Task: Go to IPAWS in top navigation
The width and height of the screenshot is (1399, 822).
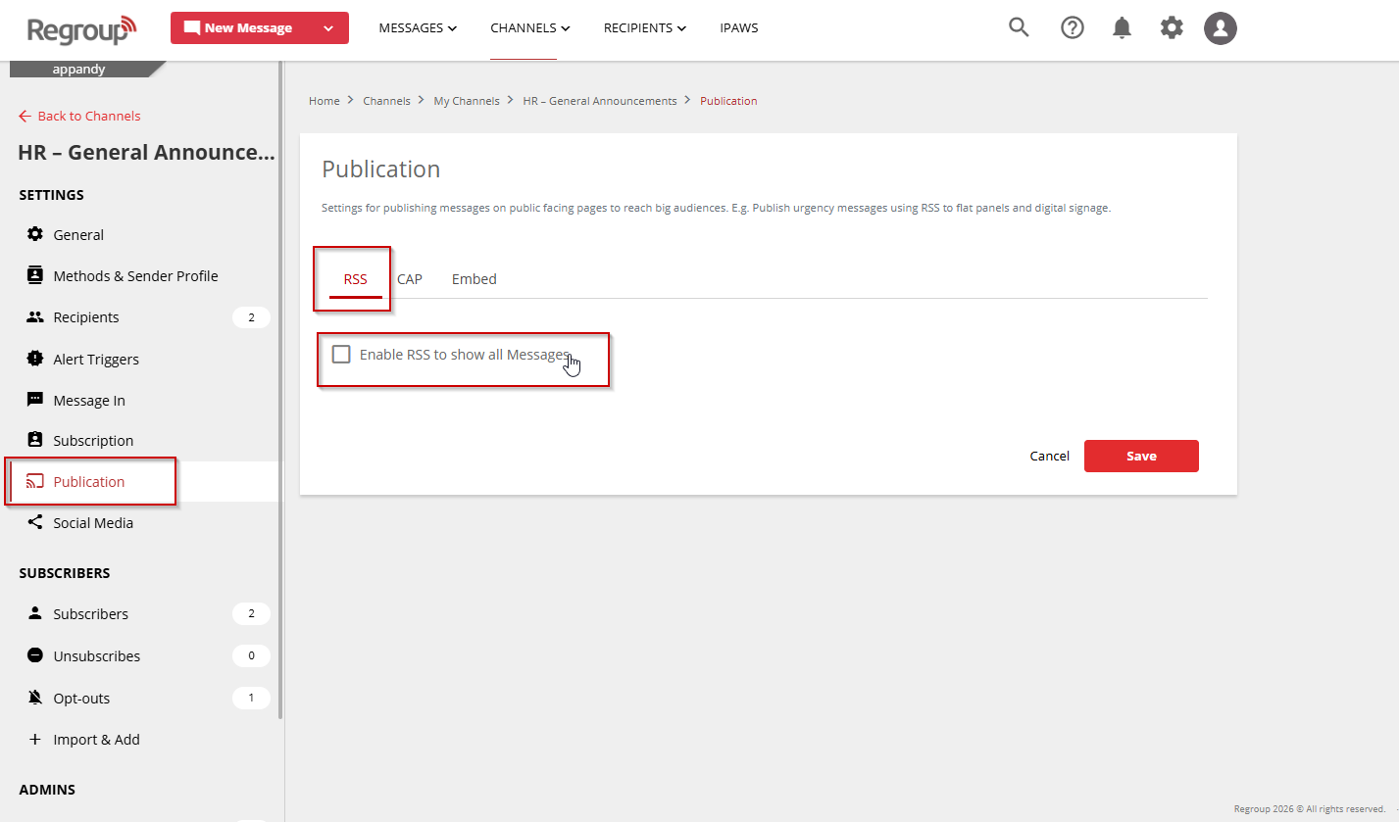Action: (739, 28)
